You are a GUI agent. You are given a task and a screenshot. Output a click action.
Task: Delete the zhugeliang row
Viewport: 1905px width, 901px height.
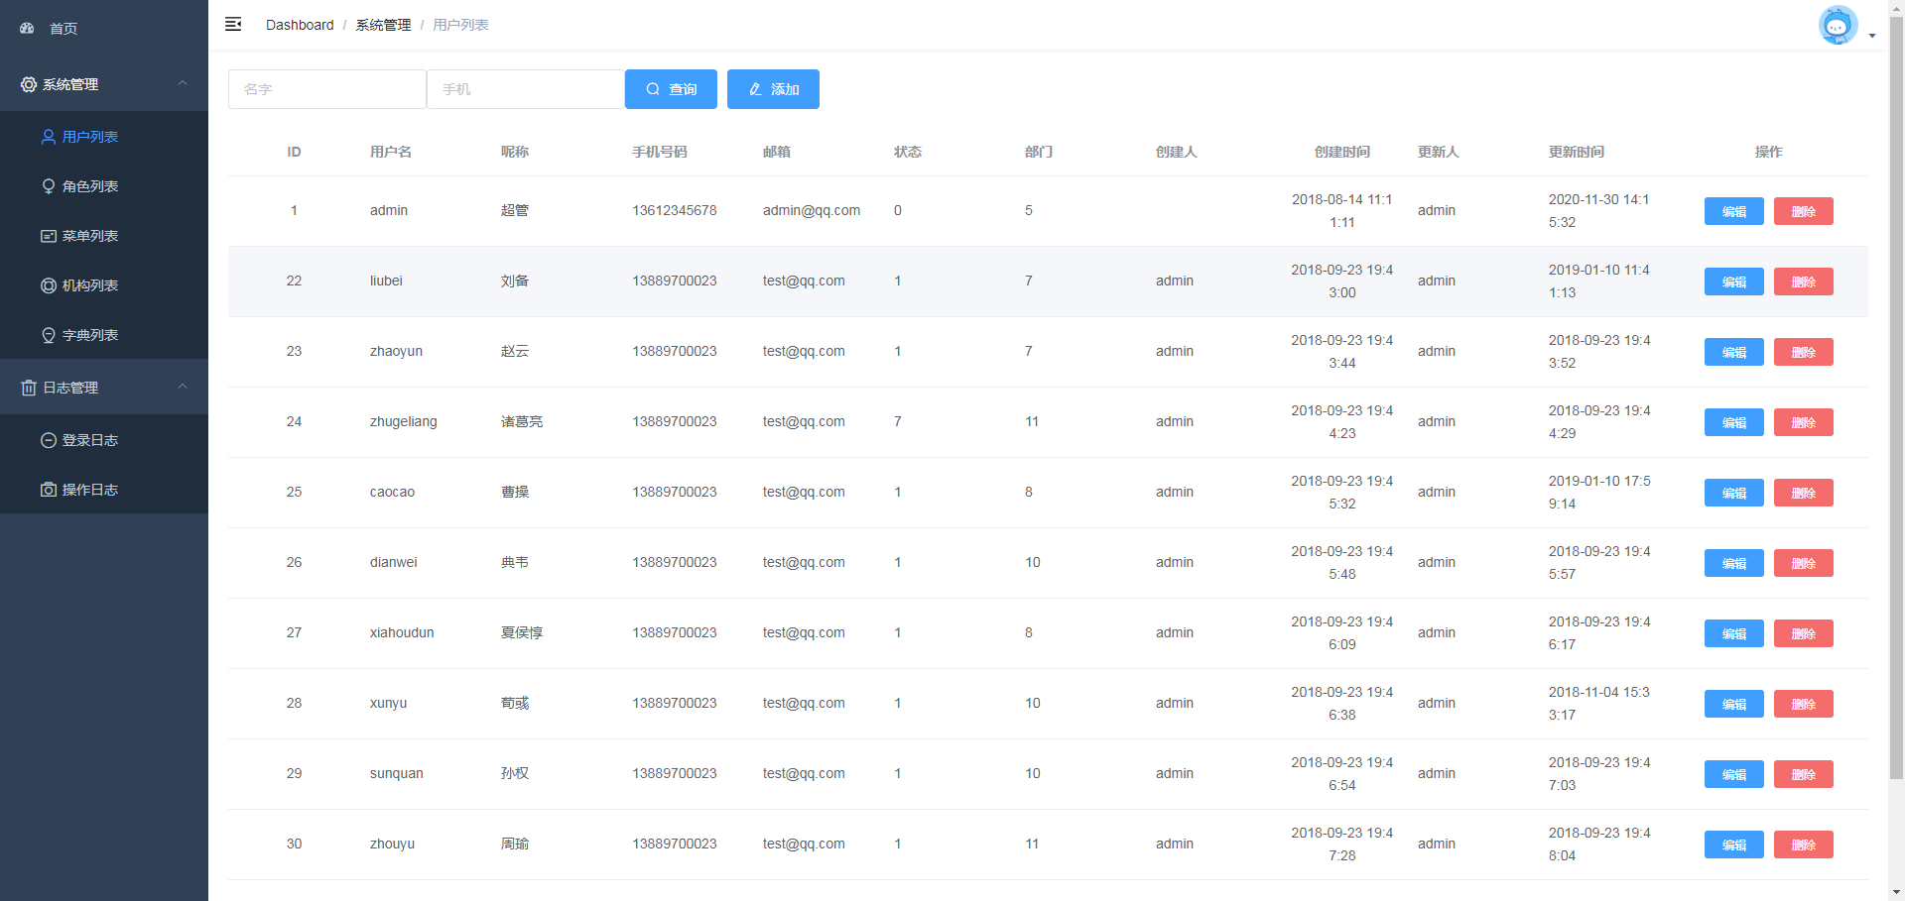click(x=1804, y=422)
